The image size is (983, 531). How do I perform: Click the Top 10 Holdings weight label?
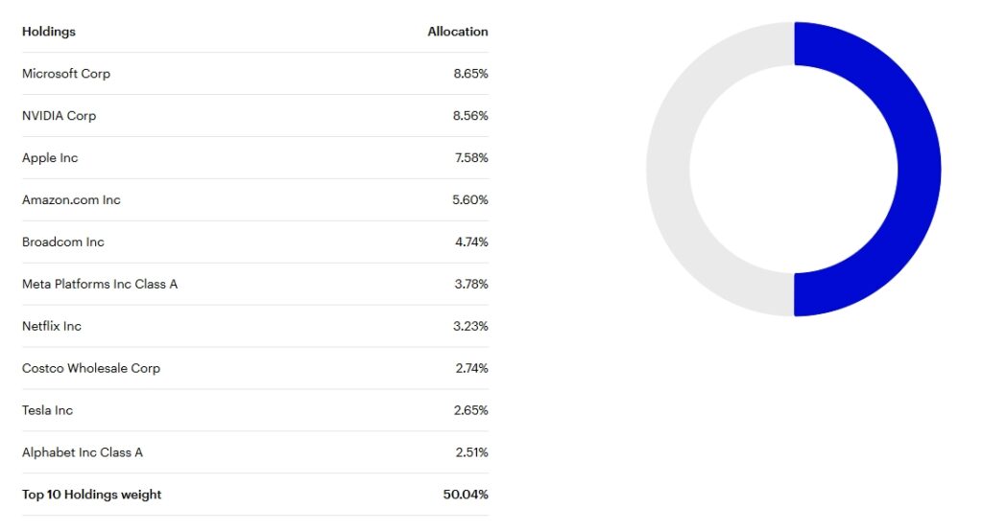[91, 494]
